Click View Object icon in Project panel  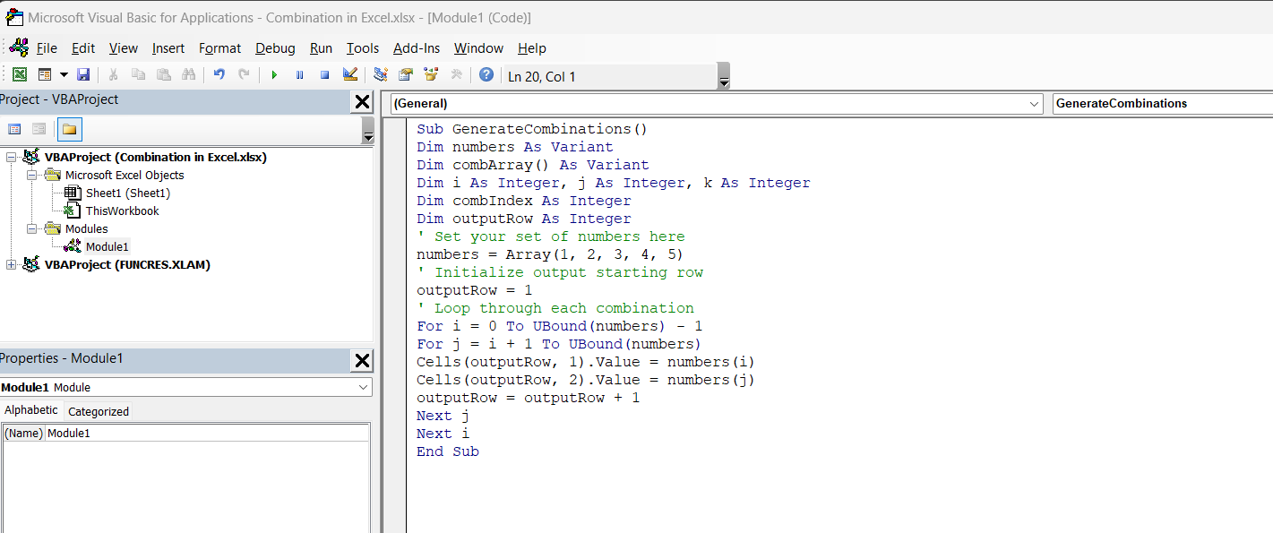click(x=39, y=130)
